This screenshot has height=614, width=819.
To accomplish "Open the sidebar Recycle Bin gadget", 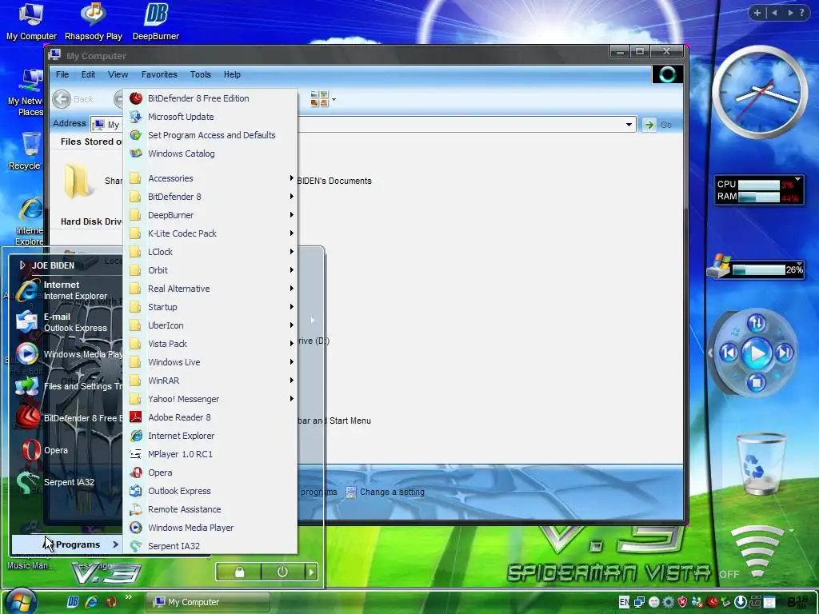I will pyautogui.click(x=760, y=463).
